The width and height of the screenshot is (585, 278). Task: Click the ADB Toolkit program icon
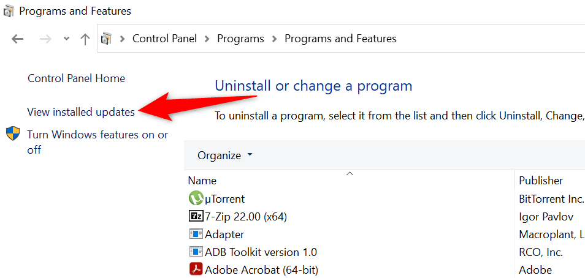196,252
